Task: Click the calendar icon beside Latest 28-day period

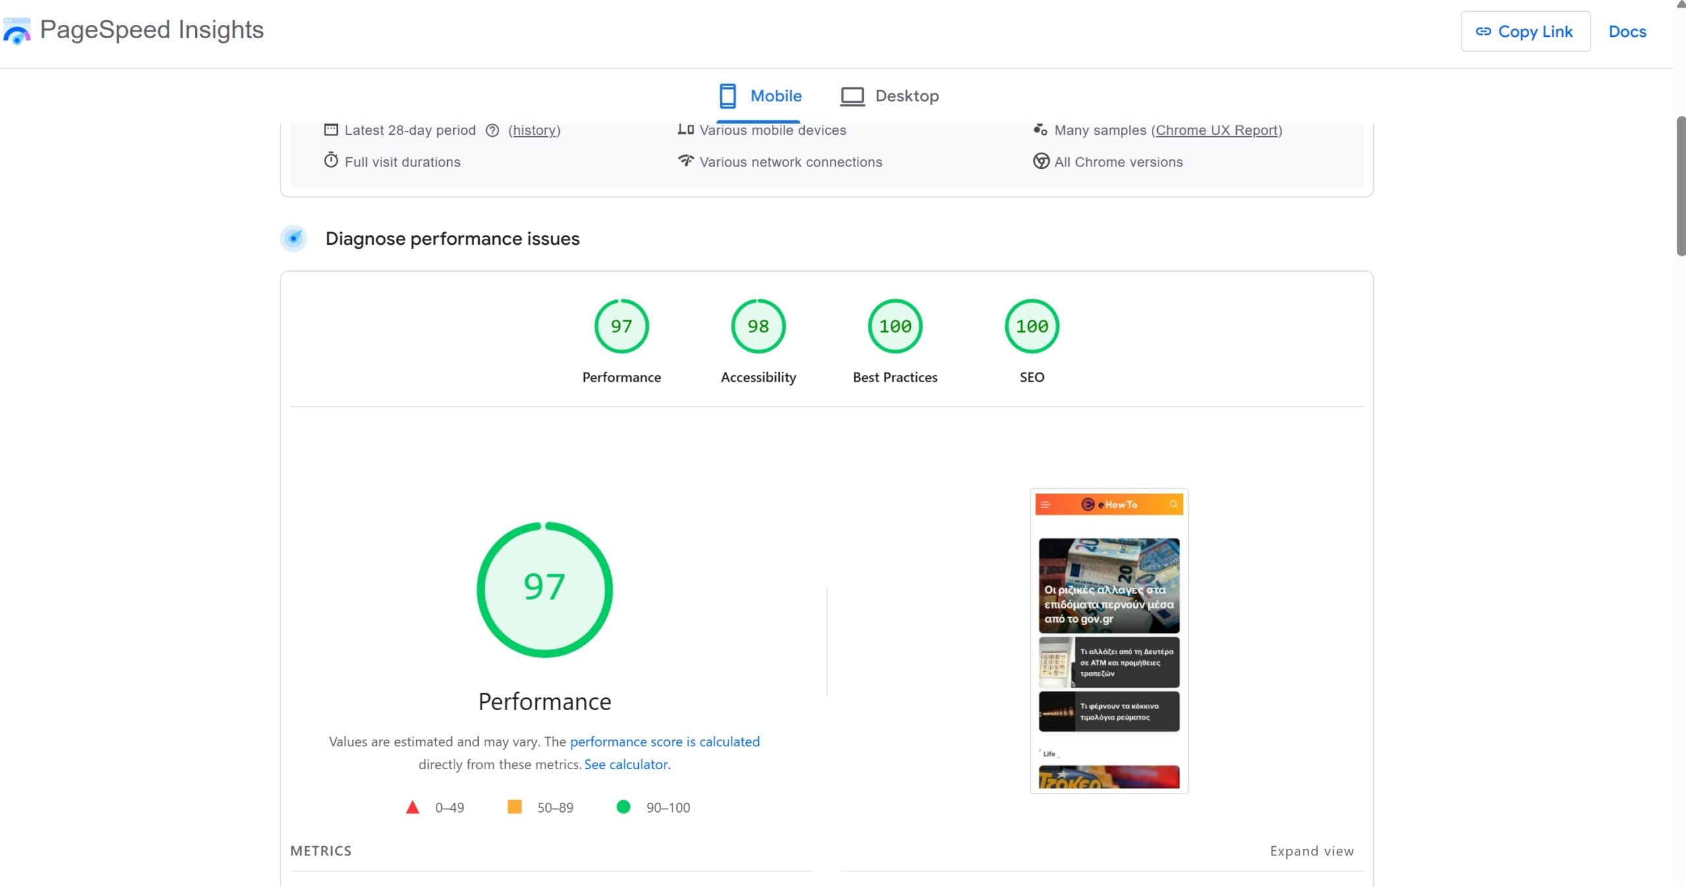Action: [331, 130]
